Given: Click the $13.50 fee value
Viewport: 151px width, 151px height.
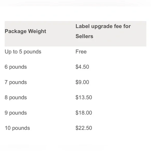Looking at the screenshot, I should point(84,97).
